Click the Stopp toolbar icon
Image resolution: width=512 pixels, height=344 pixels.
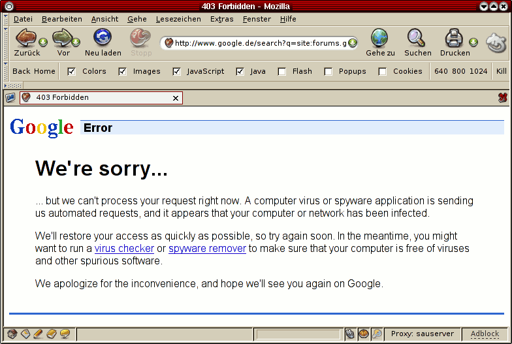tap(140, 38)
